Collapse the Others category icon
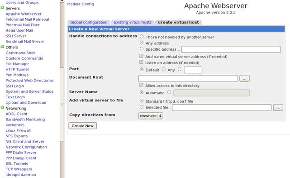Screen dimensions: 290x178 click(2, 47)
